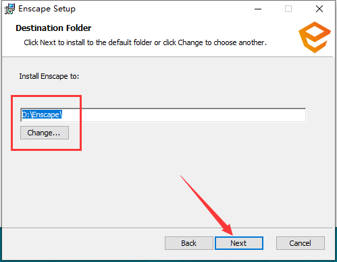
Task: Proceed with the Next button
Action: (x=239, y=243)
